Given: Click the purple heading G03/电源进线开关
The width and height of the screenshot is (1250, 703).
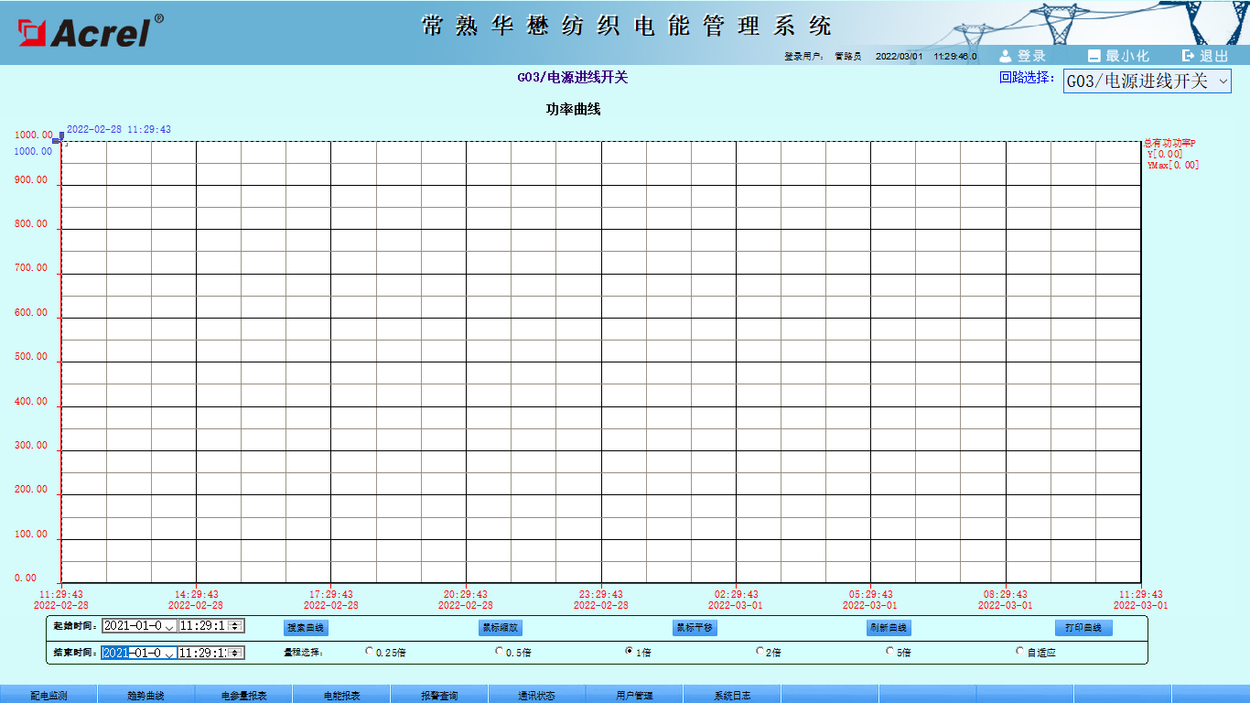Looking at the screenshot, I should point(573,78).
